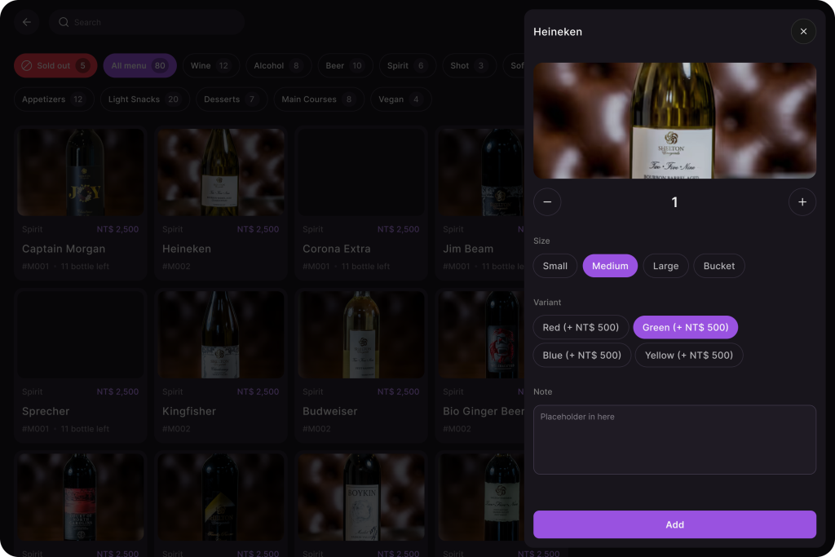
Task: Open the Budweiser product card image
Action: 361,334
